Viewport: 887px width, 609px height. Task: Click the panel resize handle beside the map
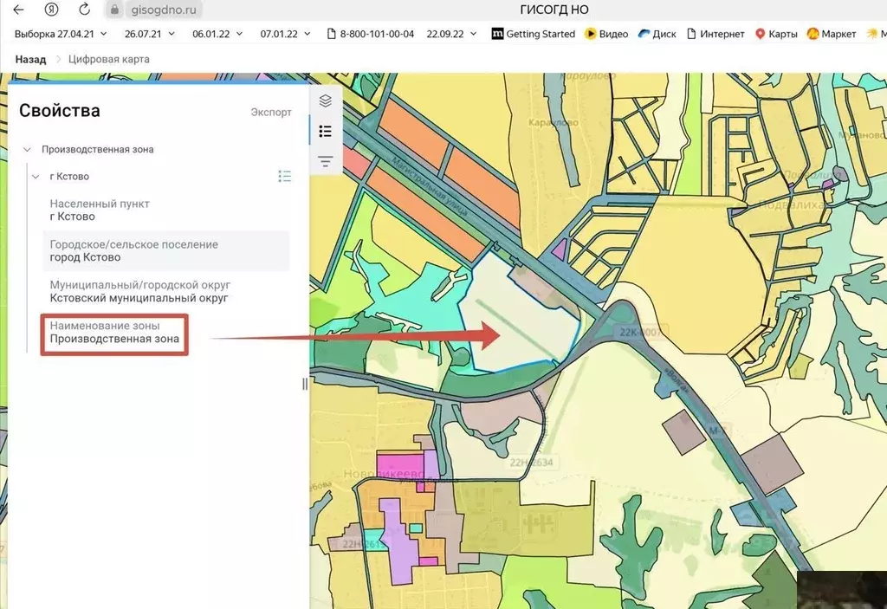[x=305, y=384]
